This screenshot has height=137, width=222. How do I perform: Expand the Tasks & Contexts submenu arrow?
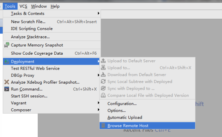[x=98, y=14]
